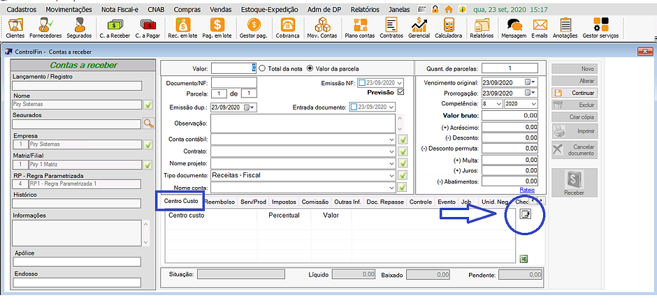Click green check beside Matriz/Filial field
Screen dimensions: 657x307
[x=147, y=165]
